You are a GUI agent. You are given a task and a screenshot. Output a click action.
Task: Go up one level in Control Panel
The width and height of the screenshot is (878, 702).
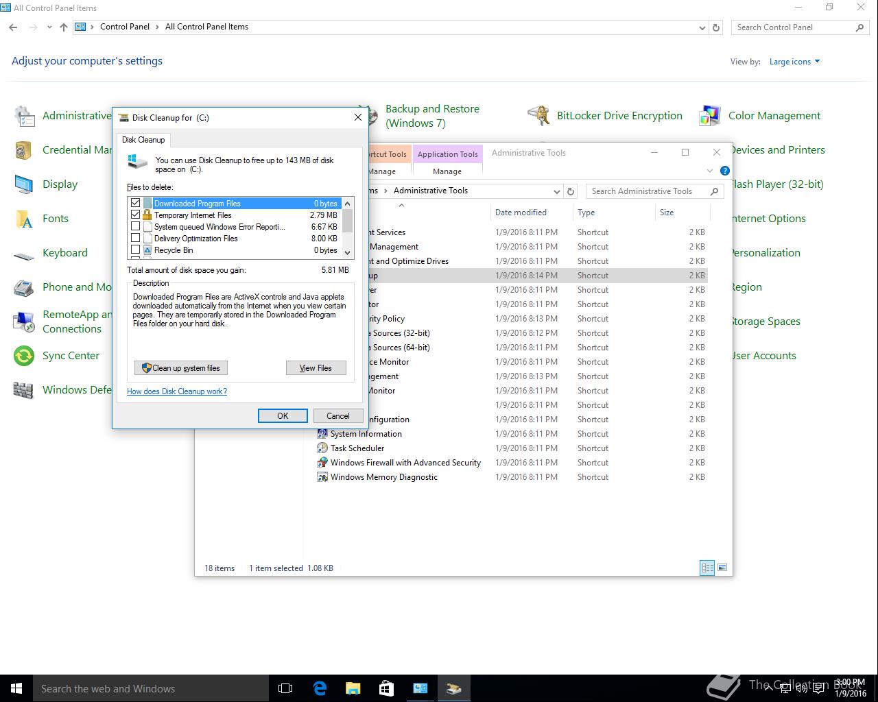point(64,27)
